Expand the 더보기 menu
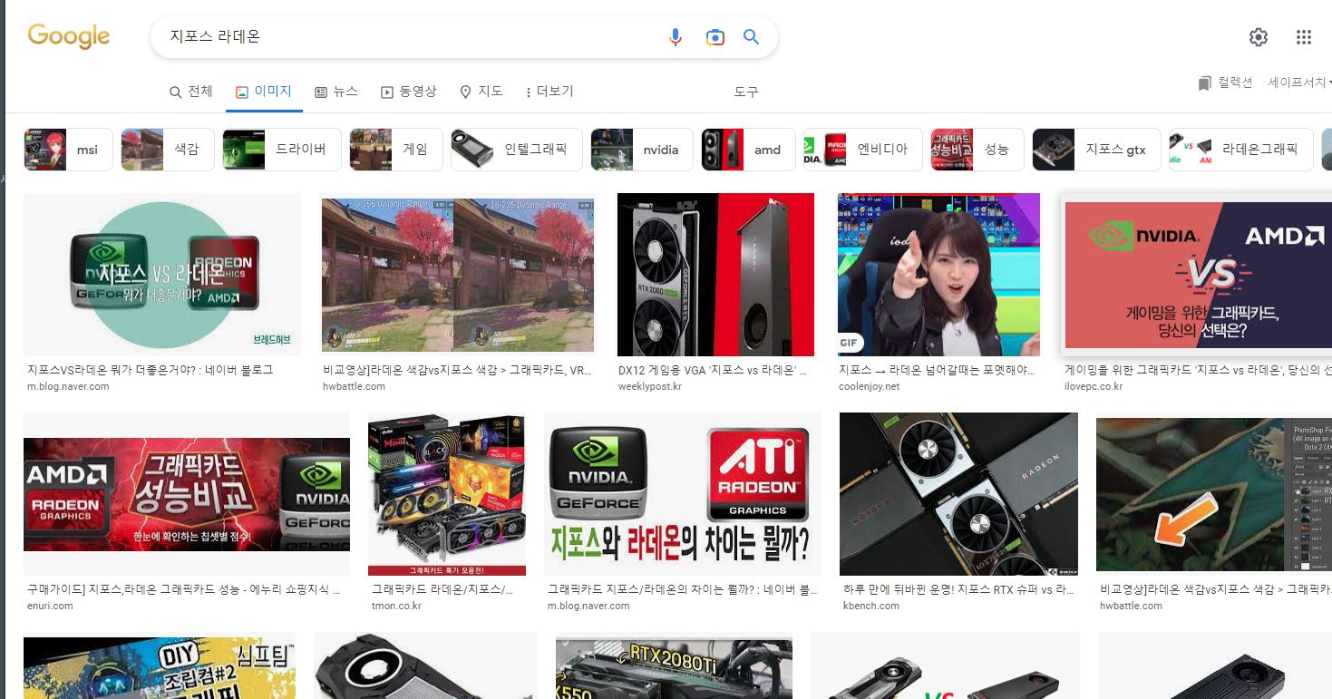 pyautogui.click(x=549, y=92)
